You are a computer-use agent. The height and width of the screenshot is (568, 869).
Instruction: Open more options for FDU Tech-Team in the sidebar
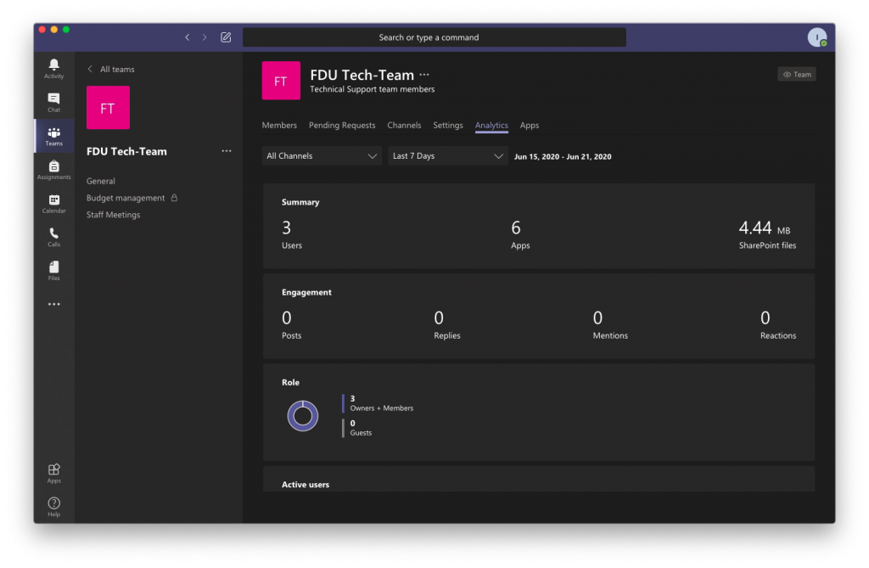[x=226, y=151]
